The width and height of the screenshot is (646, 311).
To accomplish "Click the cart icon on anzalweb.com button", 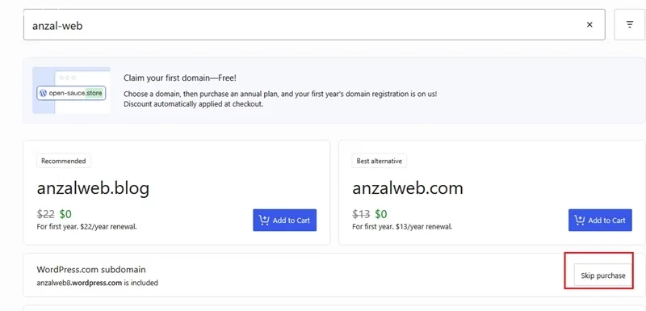I will 579,220.
